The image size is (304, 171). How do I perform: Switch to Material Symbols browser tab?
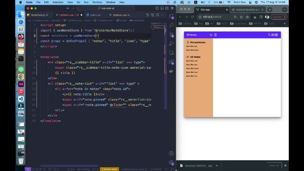coord(248,9)
